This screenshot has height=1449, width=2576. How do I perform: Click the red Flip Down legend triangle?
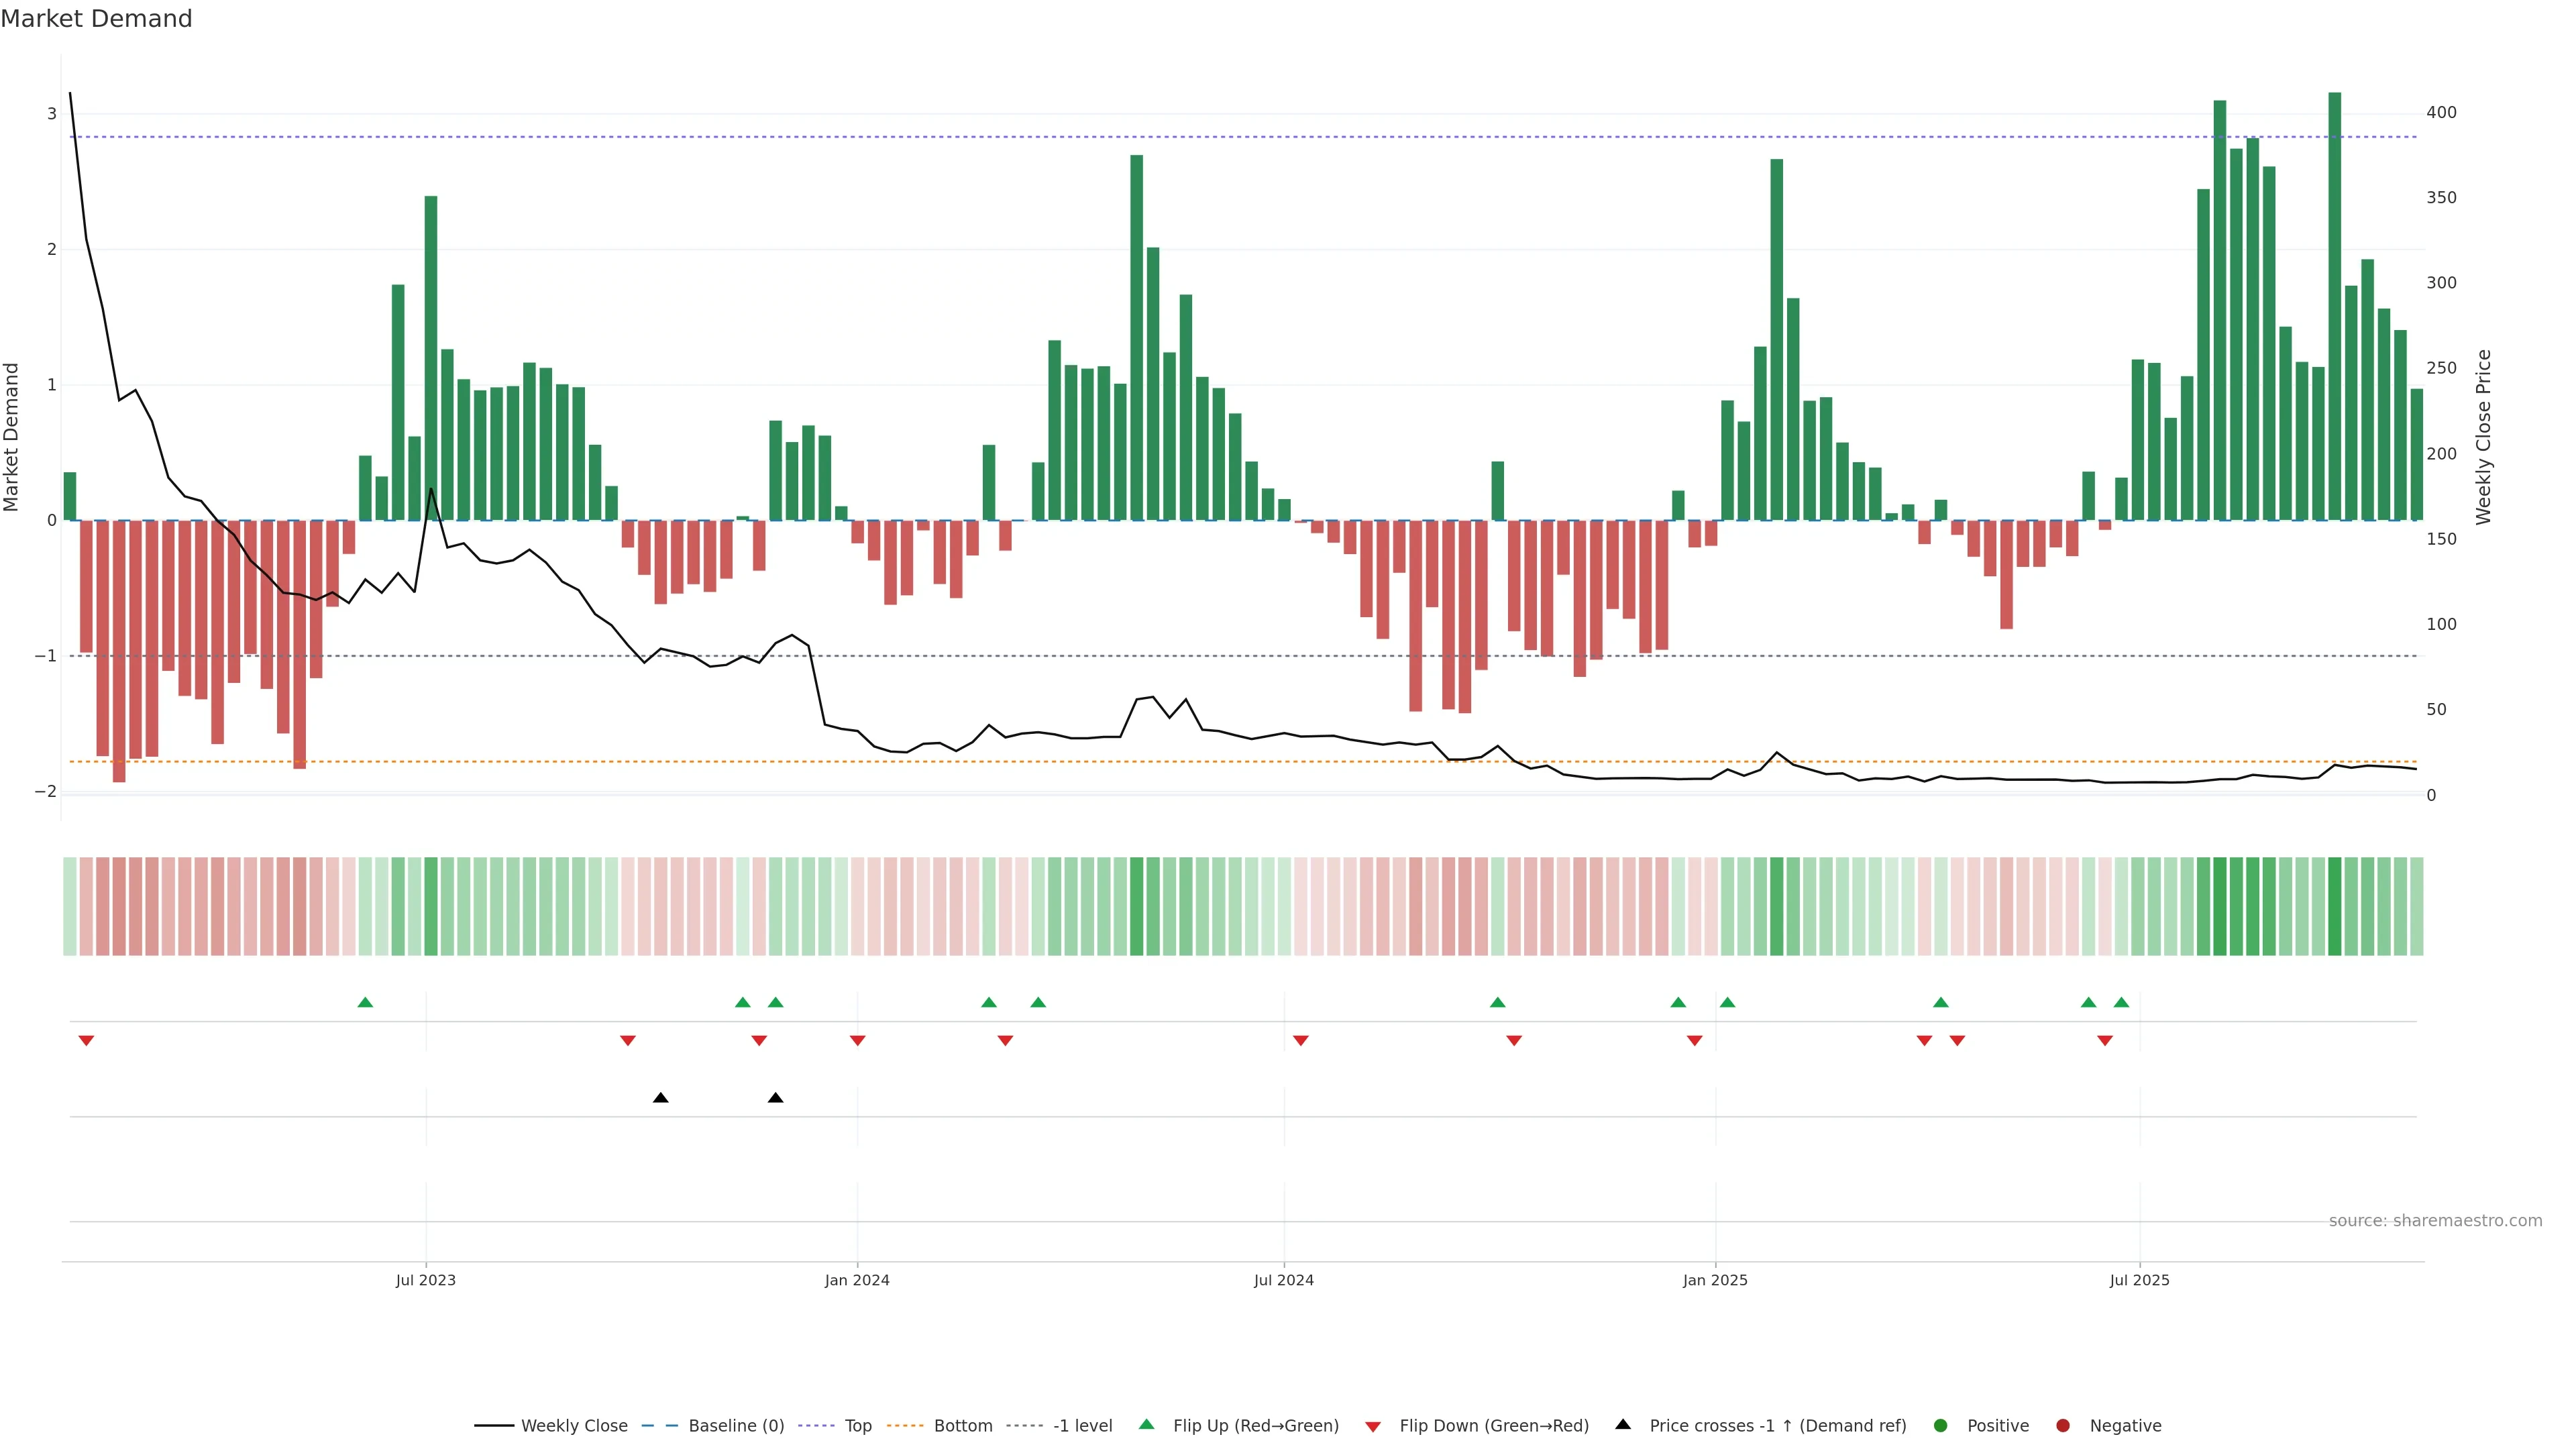tap(1373, 1427)
